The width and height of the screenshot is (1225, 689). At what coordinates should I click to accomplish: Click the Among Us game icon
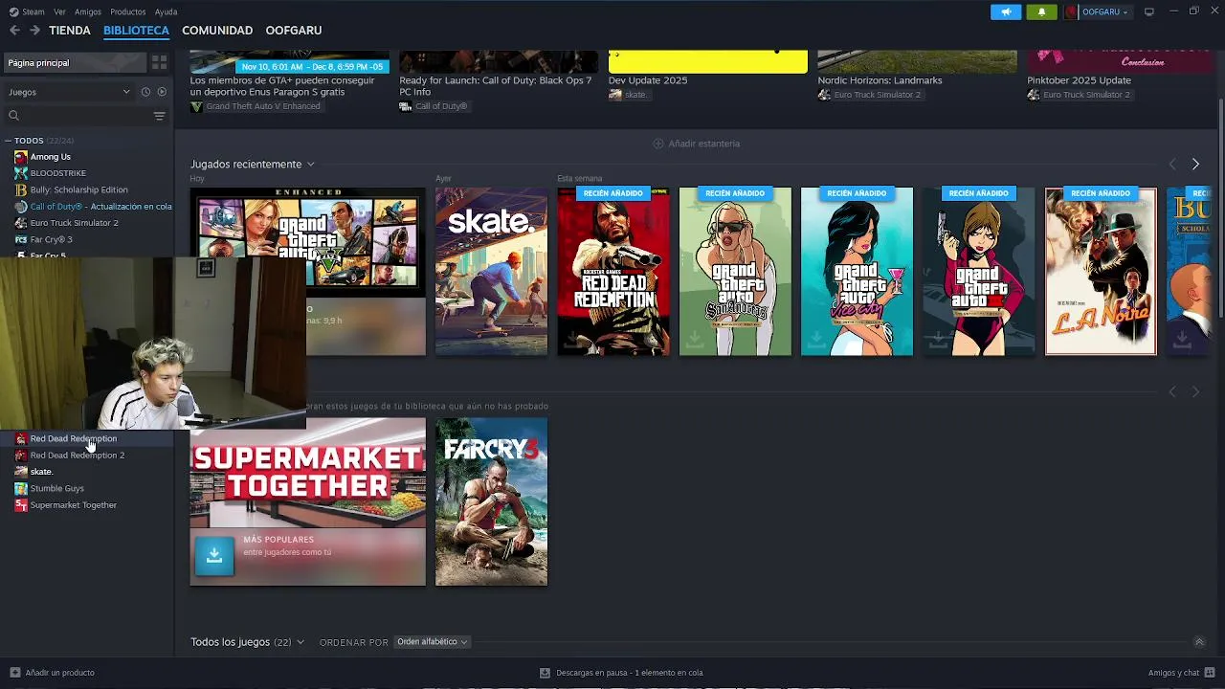point(21,157)
